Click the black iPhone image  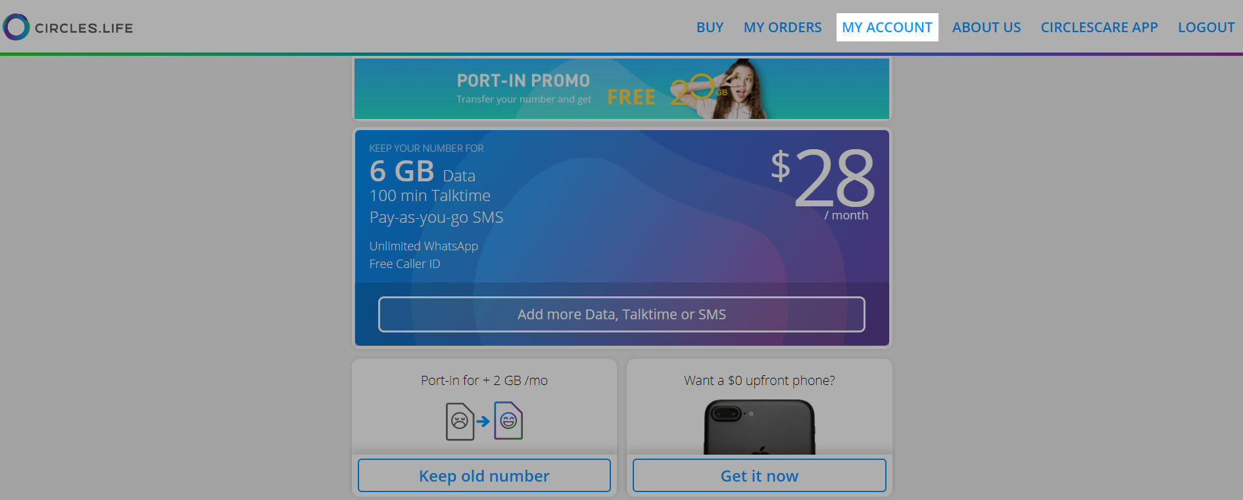(x=759, y=428)
